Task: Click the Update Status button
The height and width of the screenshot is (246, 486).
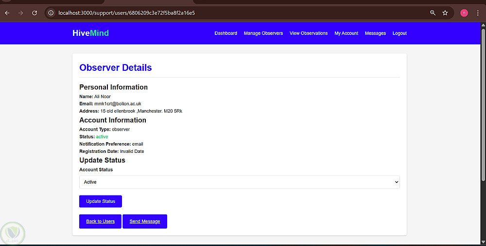Action: pyautogui.click(x=101, y=201)
